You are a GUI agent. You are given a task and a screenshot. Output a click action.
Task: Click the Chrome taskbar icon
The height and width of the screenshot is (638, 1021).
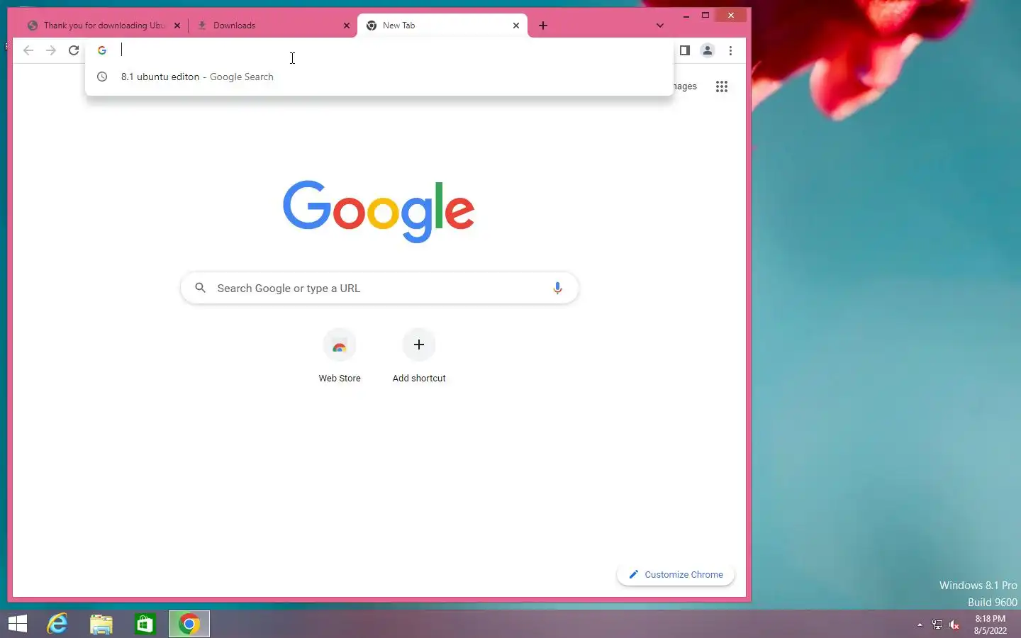click(x=189, y=624)
